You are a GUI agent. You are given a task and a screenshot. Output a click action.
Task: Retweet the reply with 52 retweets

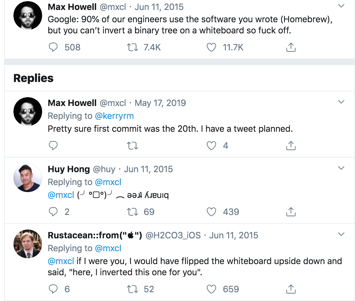click(x=132, y=289)
